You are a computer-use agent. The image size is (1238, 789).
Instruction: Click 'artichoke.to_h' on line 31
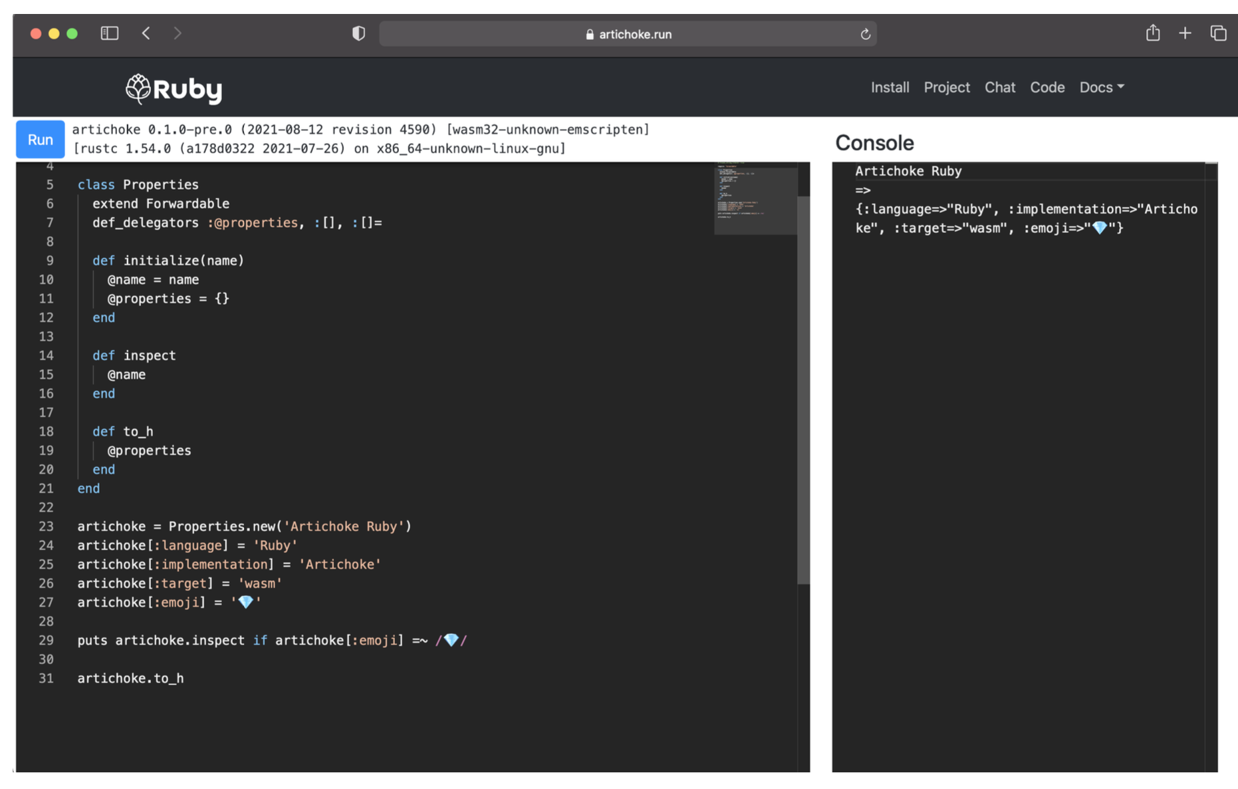pyautogui.click(x=130, y=679)
